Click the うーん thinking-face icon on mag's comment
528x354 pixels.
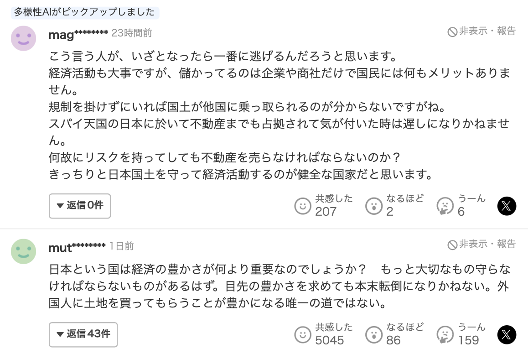click(445, 206)
